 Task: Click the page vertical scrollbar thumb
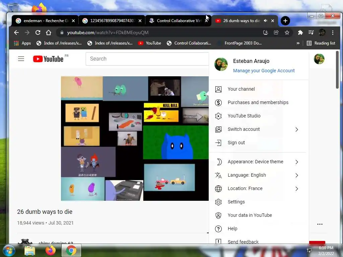click(337, 70)
